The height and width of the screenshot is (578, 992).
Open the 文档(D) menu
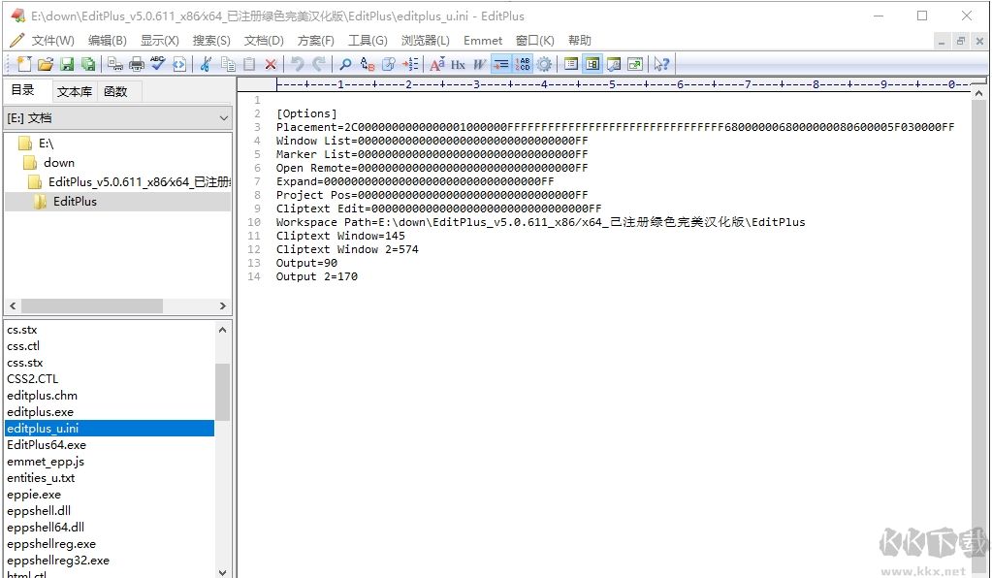pos(264,41)
